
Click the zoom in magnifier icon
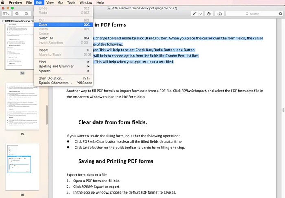point(27,14)
